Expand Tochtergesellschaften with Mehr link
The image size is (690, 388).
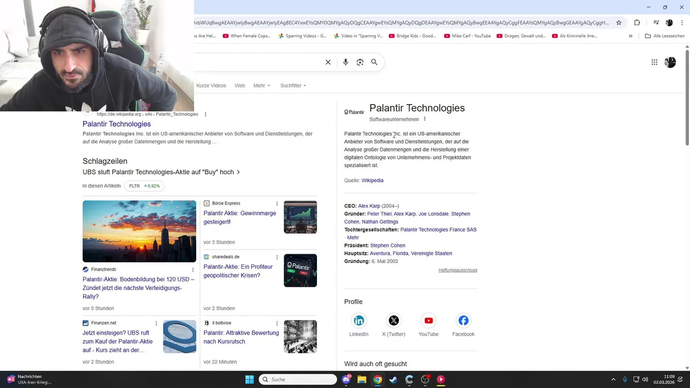(x=353, y=238)
